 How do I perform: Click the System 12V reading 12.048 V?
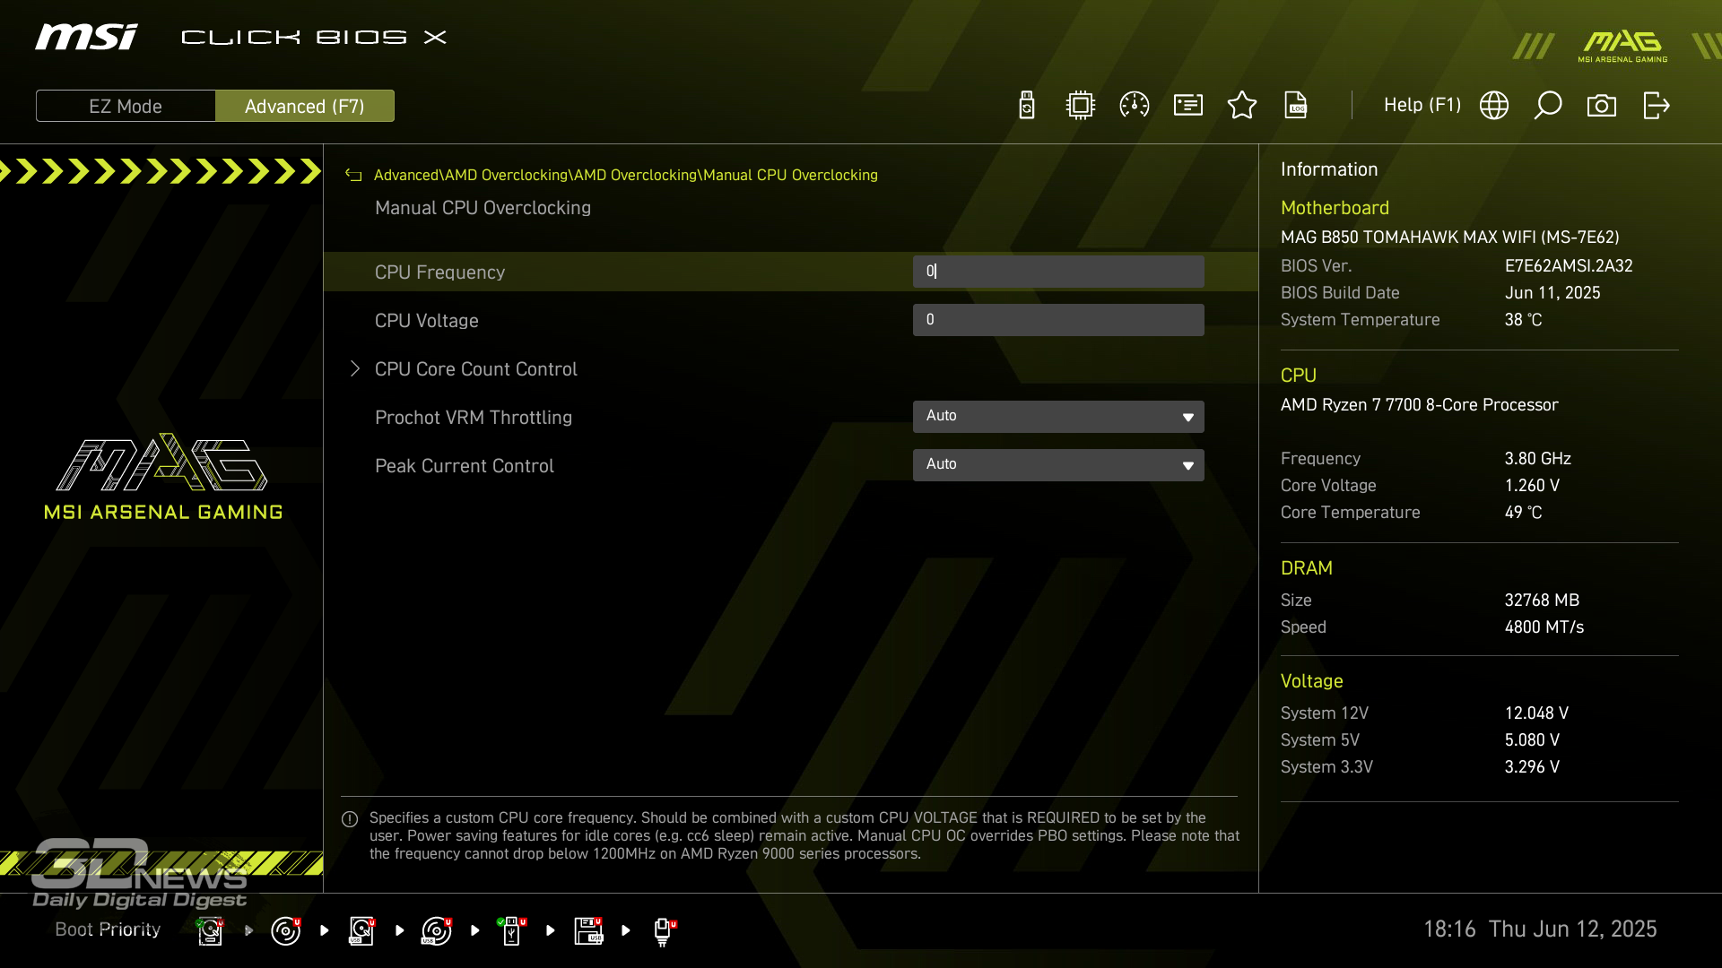pos(1536,713)
